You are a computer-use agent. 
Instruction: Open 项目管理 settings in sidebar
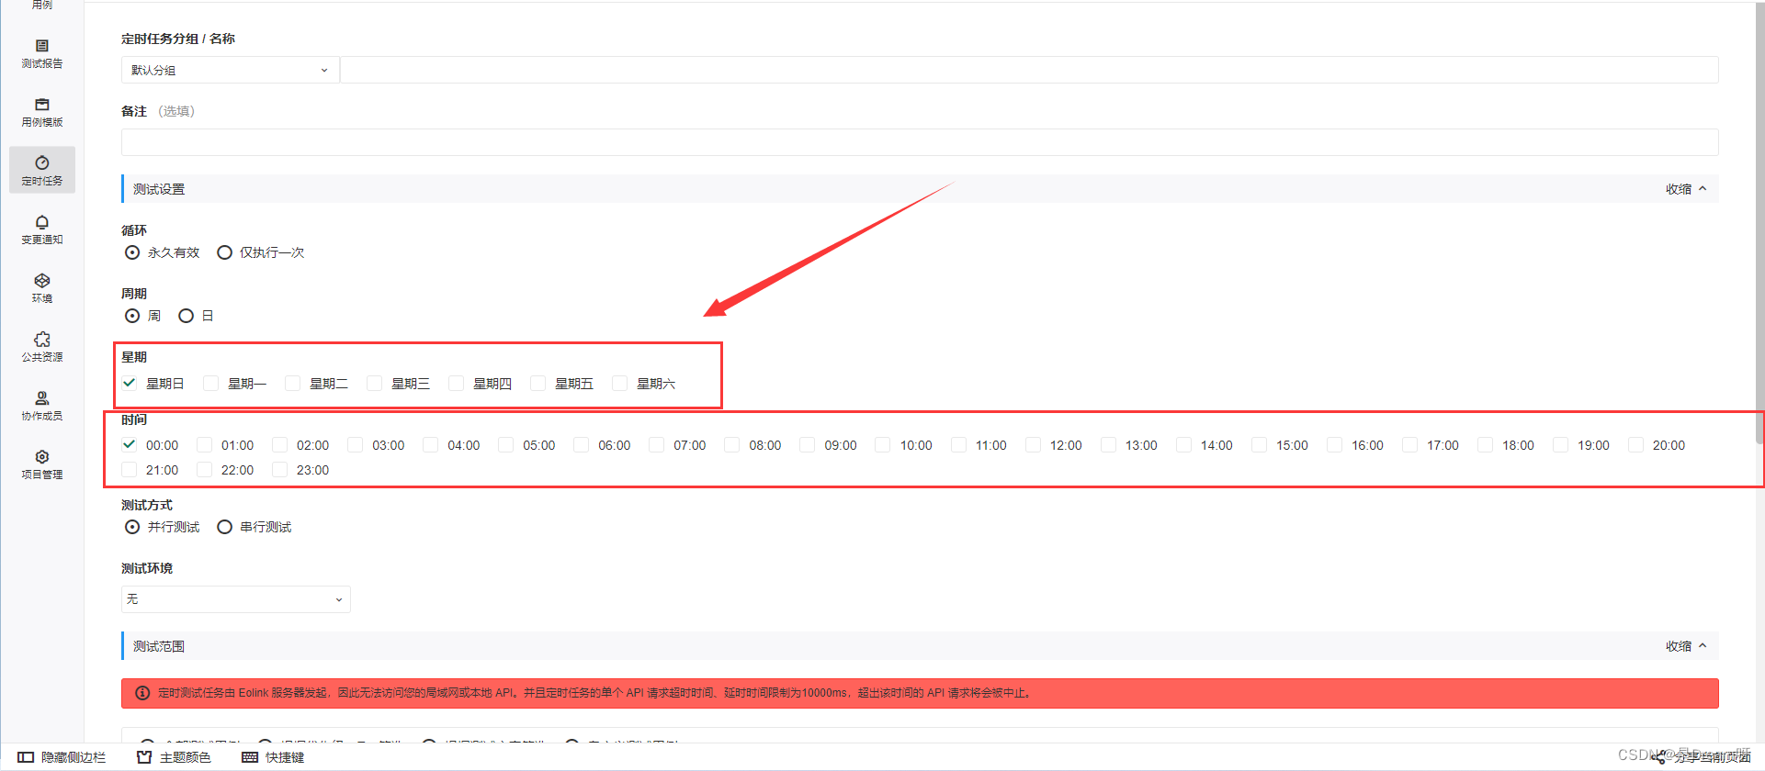(x=42, y=464)
